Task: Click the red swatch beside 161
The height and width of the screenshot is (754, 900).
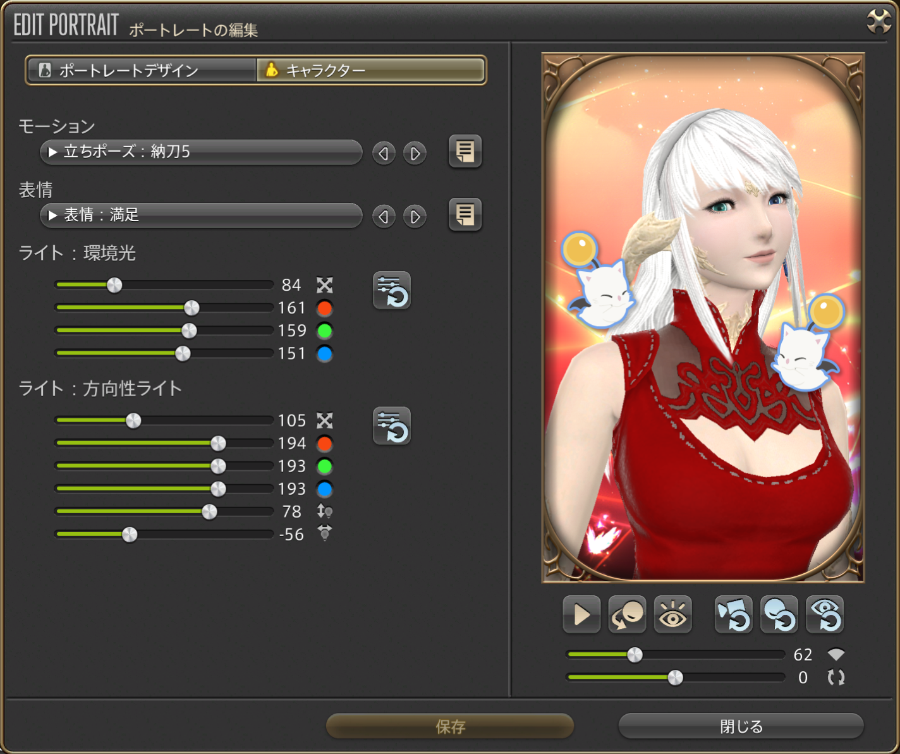Action: coord(325,308)
